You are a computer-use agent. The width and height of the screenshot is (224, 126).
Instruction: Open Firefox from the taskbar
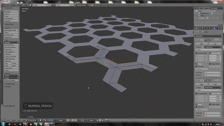click(x=25, y=124)
